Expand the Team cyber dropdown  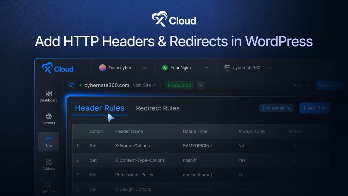click(145, 68)
